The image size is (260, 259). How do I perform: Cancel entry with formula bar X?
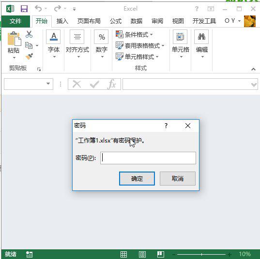(x=77, y=84)
